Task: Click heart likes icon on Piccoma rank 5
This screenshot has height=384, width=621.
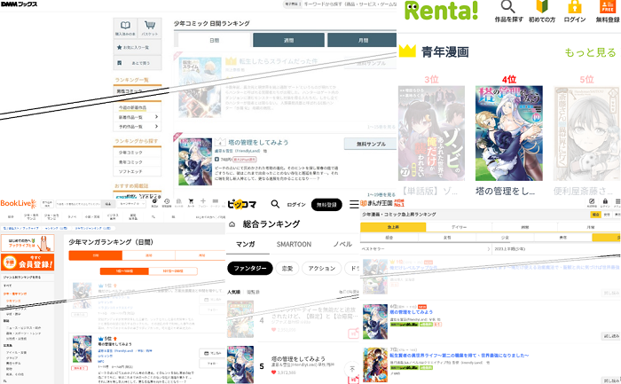Action: click(x=273, y=372)
